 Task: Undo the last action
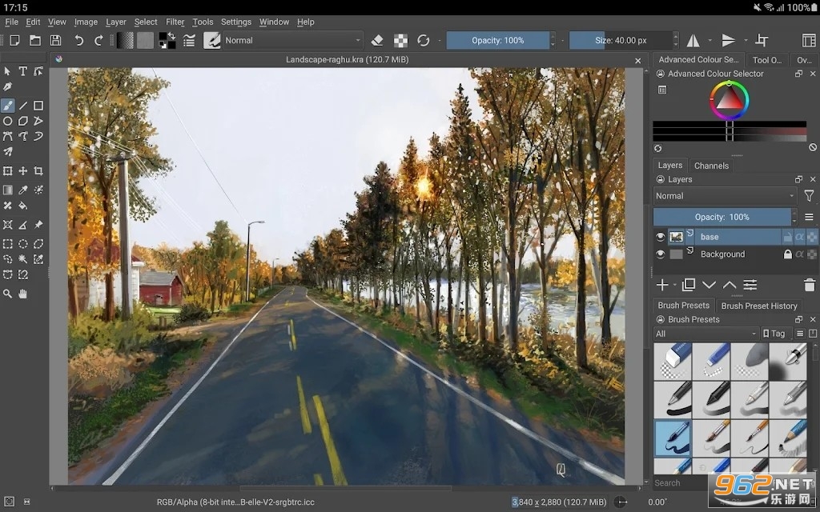pos(79,40)
